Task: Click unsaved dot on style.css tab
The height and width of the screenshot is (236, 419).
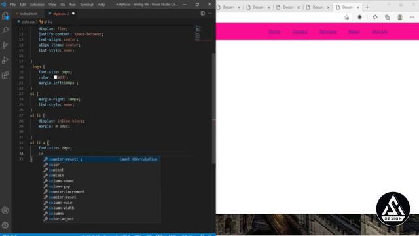Action: click(73, 14)
